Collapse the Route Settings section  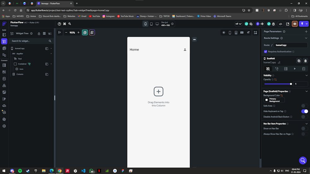click(x=306, y=38)
